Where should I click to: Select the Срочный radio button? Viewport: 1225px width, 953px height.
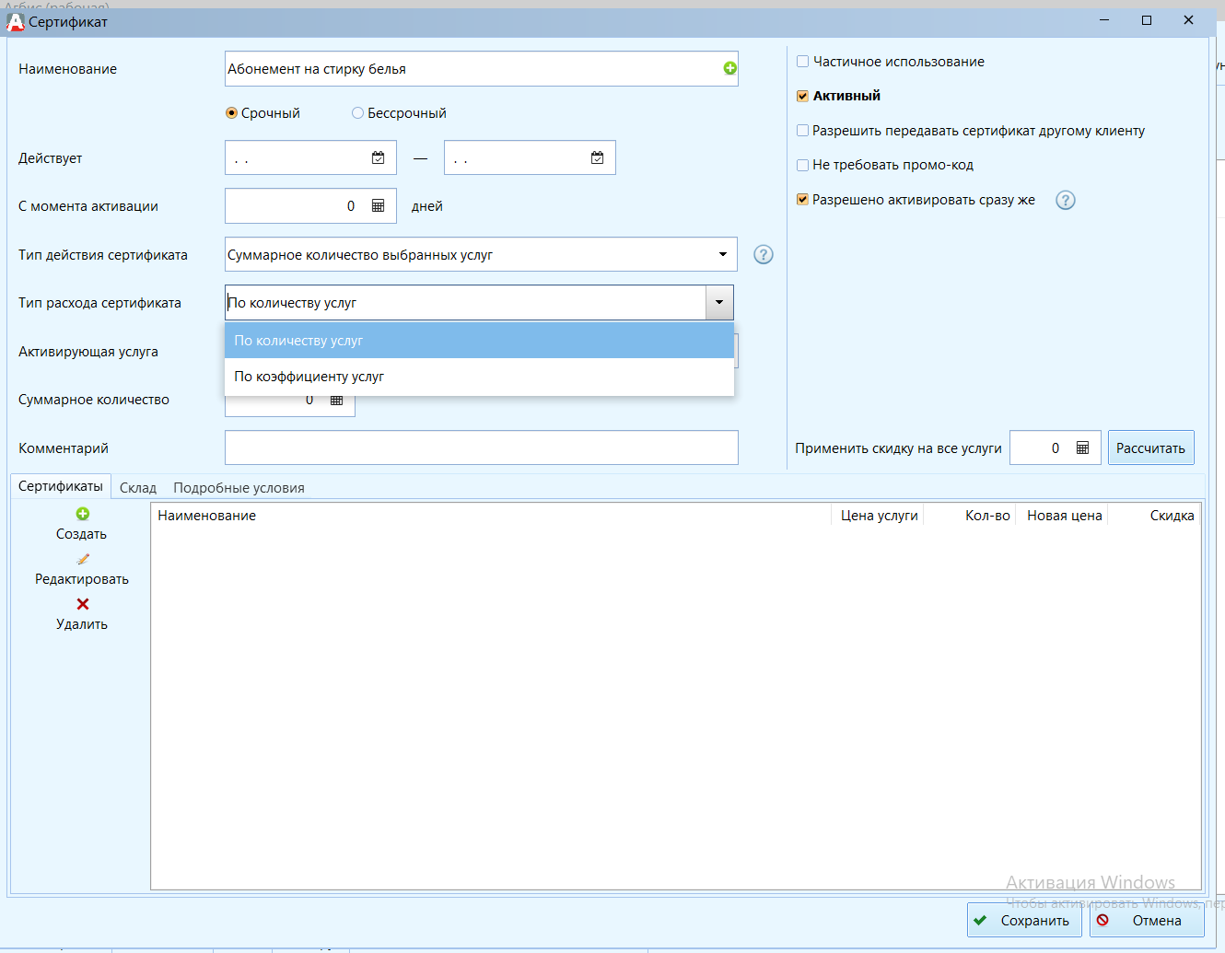tap(231, 113)
